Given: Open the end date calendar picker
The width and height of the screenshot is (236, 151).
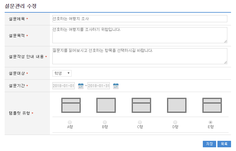Looking at the screenshot, I should pos(116,86).
